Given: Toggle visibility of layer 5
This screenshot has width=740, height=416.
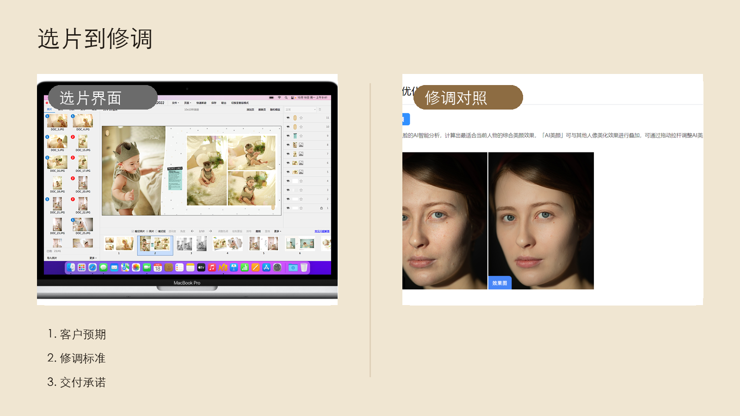Looking at the screenshot, I should [x=288, y=172].
